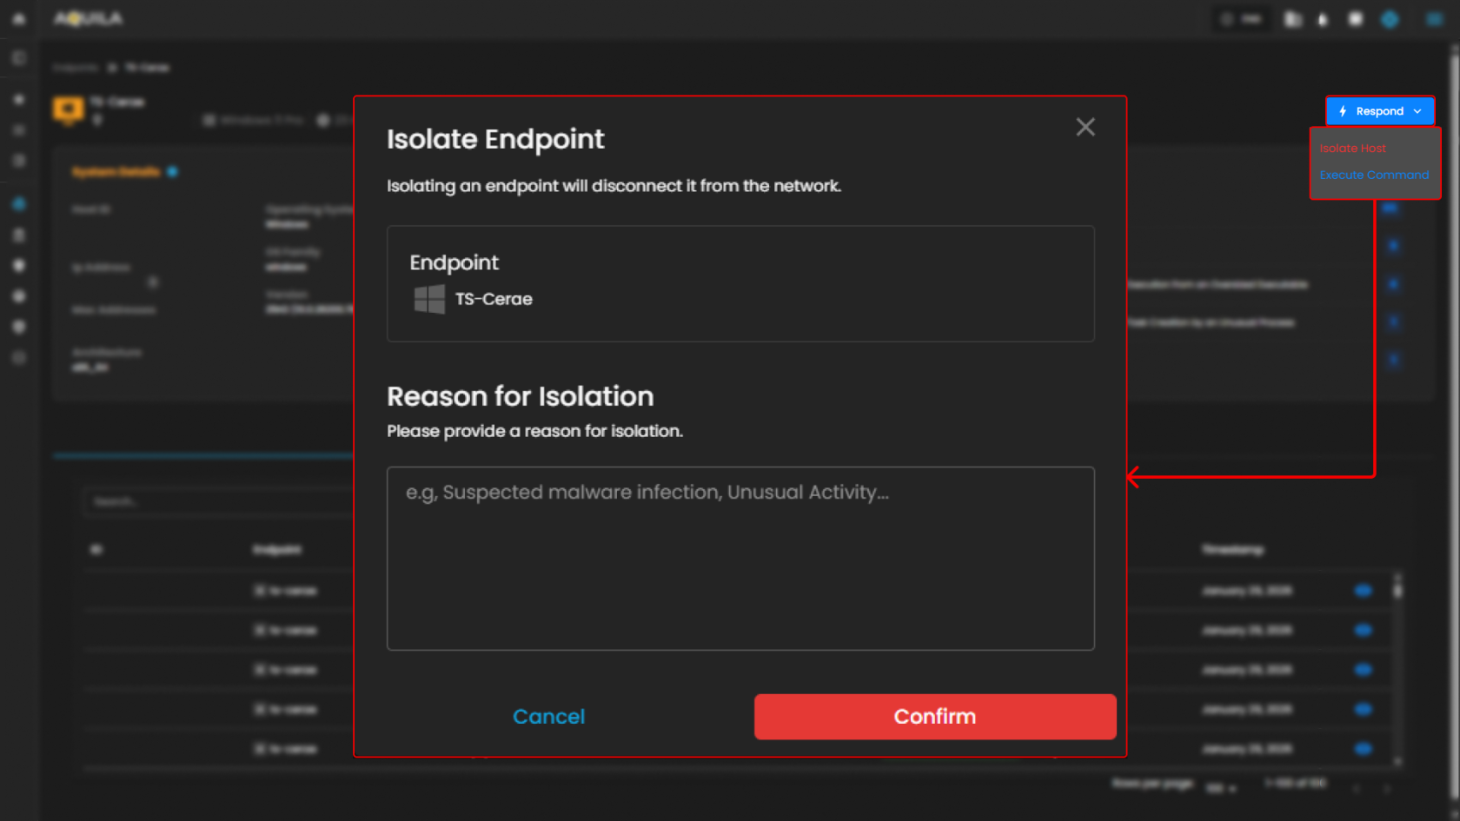
Task: Cancel the isolation dialog
Action: [x=548, y=717]
